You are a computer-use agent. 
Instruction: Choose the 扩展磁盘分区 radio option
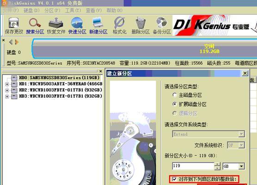(175, 104)
